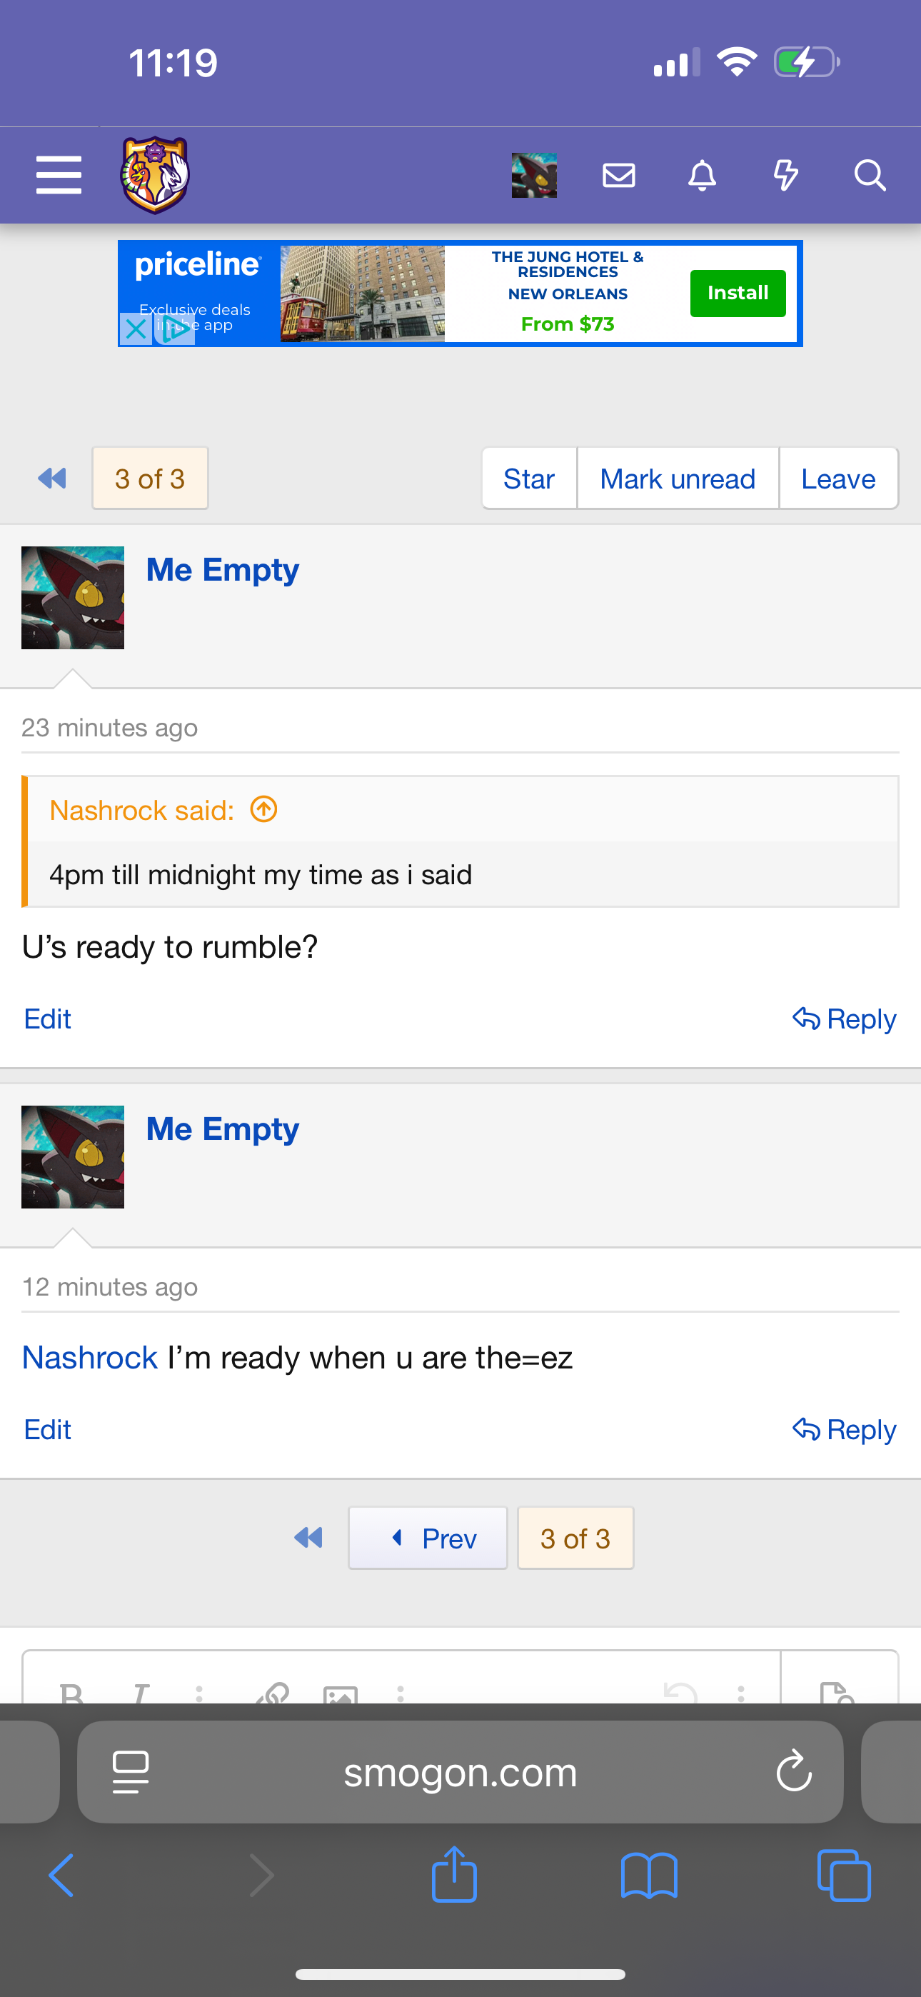This screenshot has height=1997, width=921.
Task: Install the Priceline app from the ad
Action: point(738,293)
